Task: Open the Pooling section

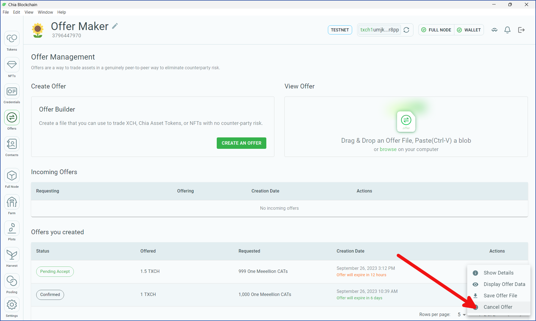Action: point(12,284)
